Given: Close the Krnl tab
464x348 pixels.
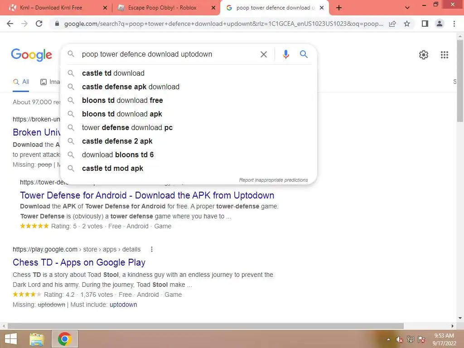Looking at the screenshot, I should click(105, 8).
